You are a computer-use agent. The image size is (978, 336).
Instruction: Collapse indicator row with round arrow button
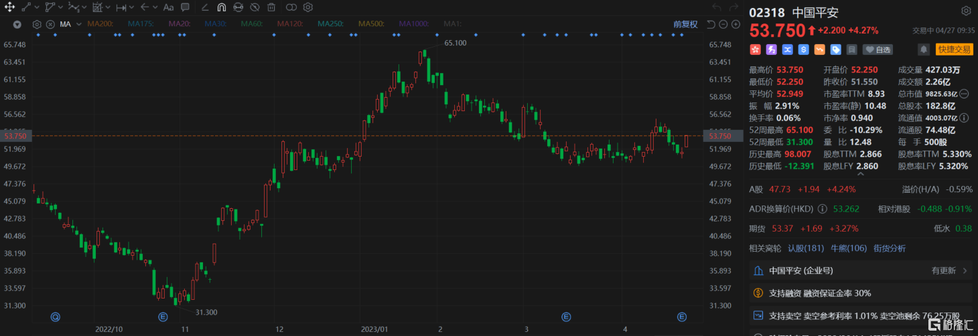coord(17,24)
